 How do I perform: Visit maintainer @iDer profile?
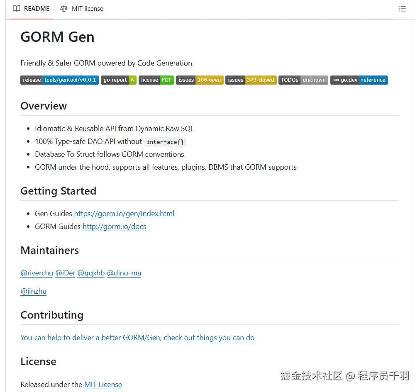click(65, 273)
